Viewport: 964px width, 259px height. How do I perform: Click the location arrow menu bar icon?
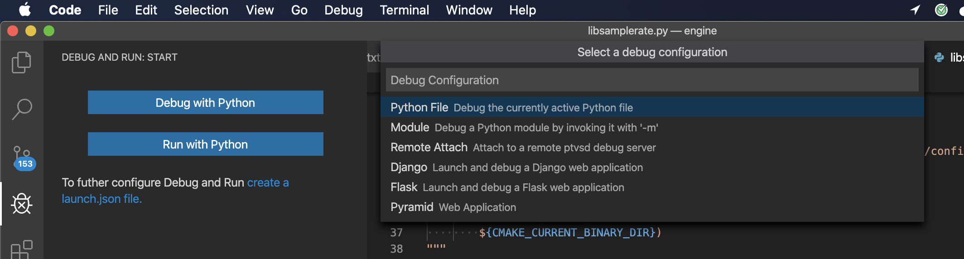(x=916, y=10)
